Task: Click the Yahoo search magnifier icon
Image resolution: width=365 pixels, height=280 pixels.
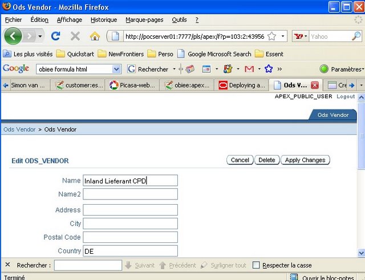Action: pyautogui.click(x=355, y=36)
